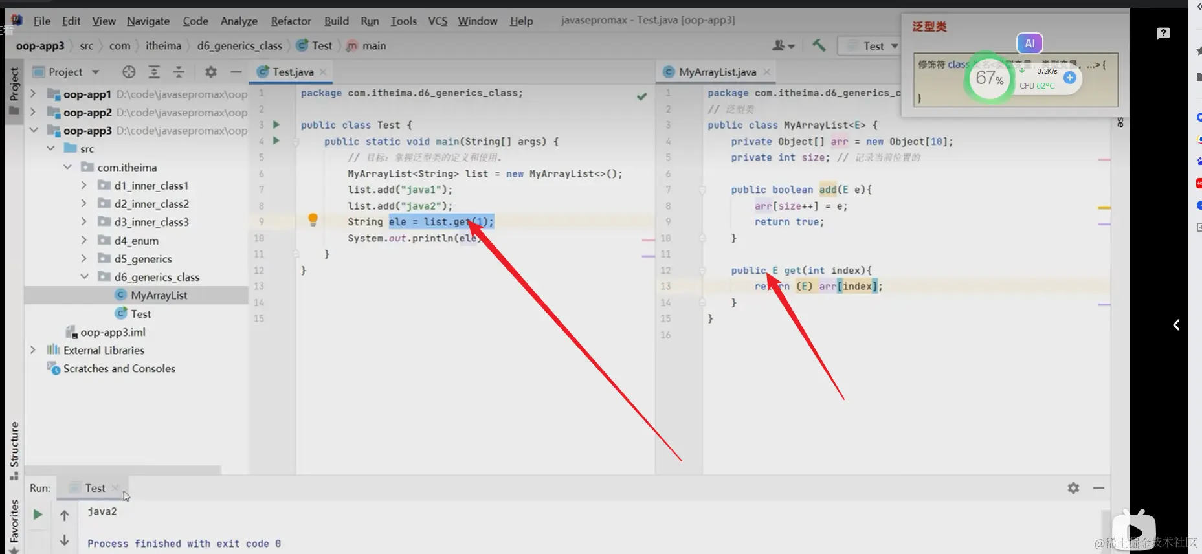Open the Project tool window sidebar tab
This screenshot has height=554, width=1202.
coord(14,90)
